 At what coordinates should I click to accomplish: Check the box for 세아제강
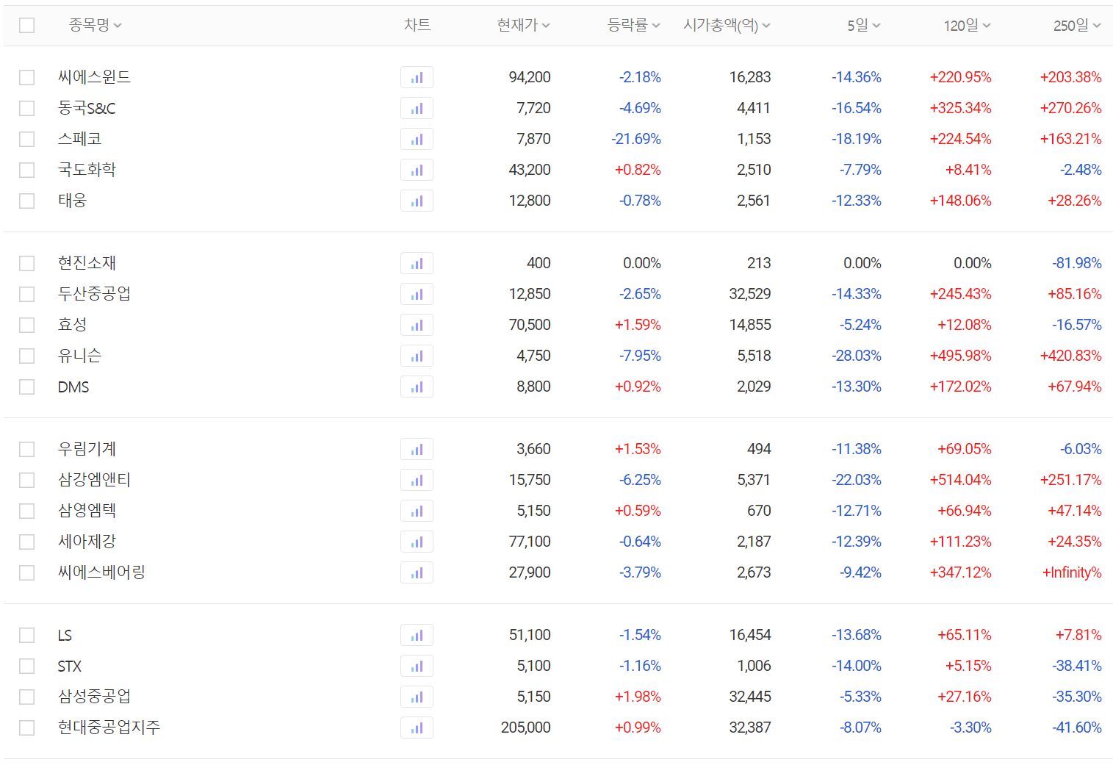26,542
